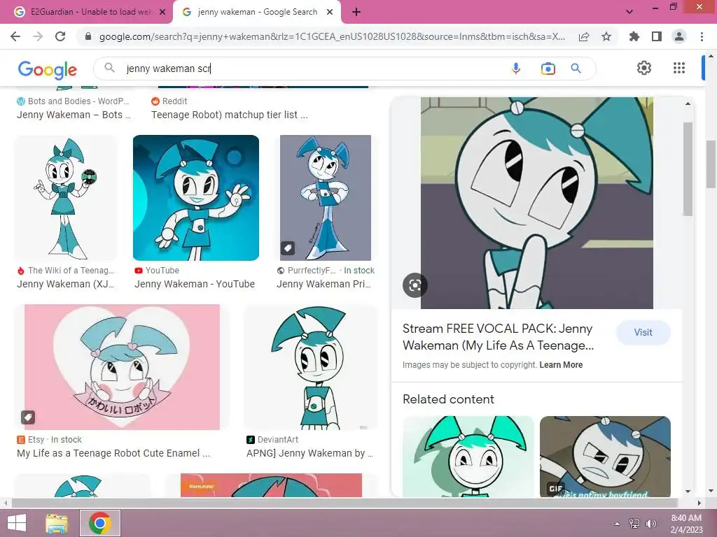The image size is (717, 537).
Task: Open the large Jenny preview image
Action: 537,203
